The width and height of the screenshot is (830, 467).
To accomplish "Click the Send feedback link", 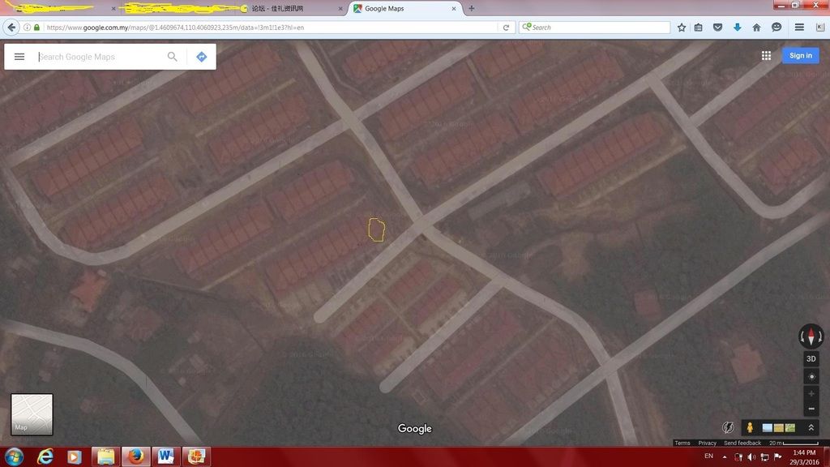I will (742, 443).
